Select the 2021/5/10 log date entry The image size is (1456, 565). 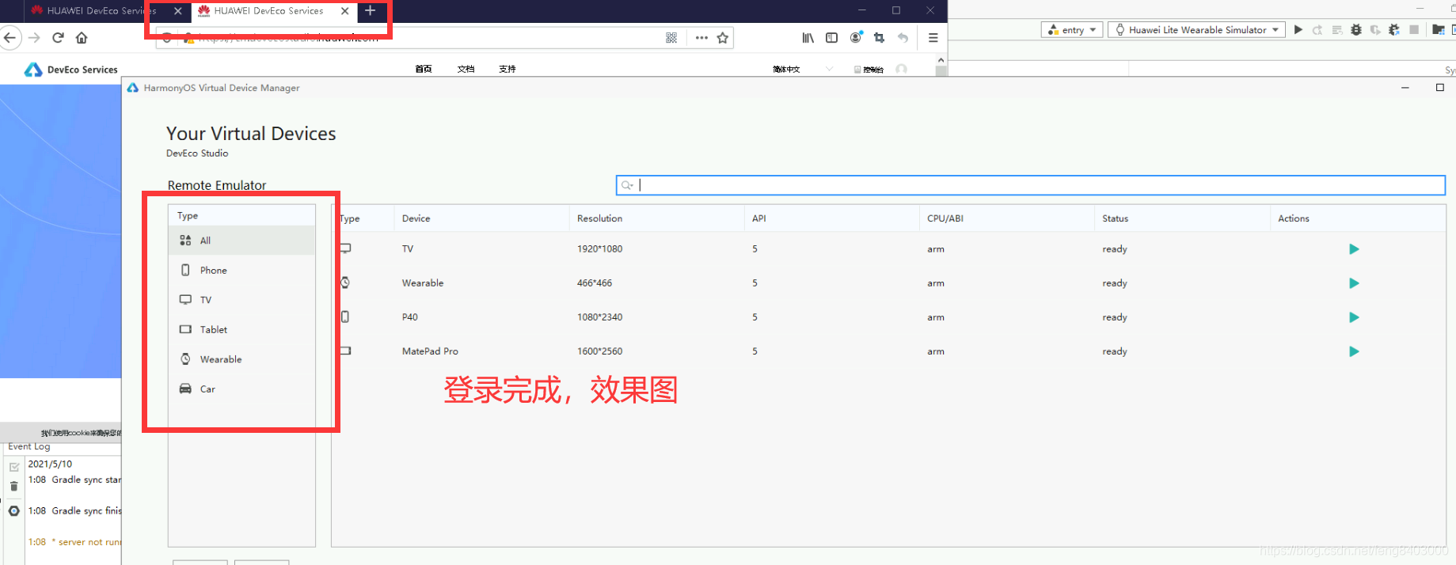50,464
